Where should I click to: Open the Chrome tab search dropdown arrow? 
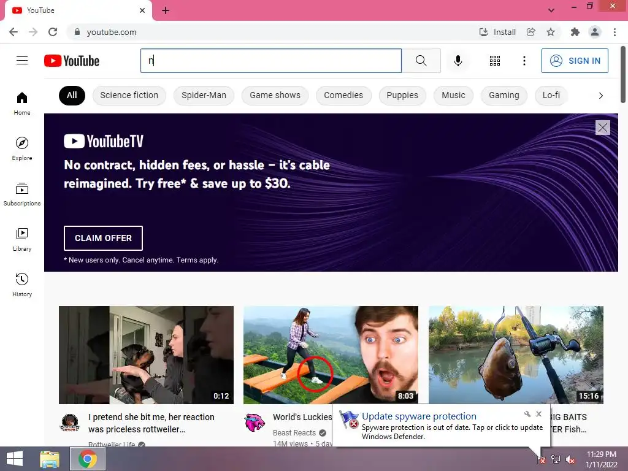(551, 10)
